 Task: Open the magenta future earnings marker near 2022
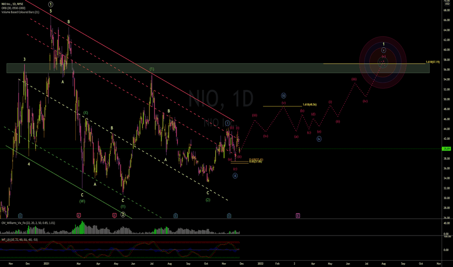298,216
